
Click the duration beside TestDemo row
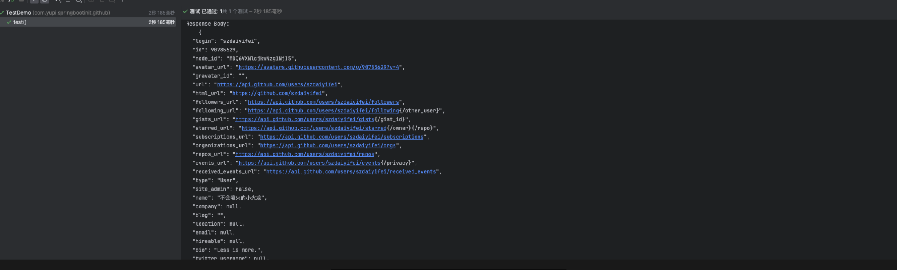(161, 13)
